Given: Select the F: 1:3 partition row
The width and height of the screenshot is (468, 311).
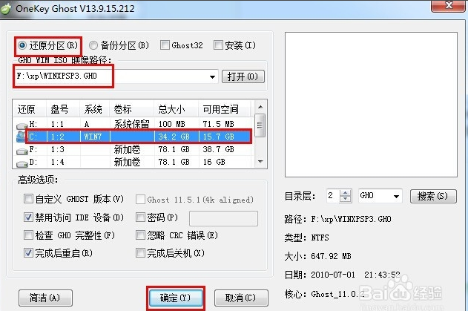Looking at the screenshot, I should click(133, 149).
